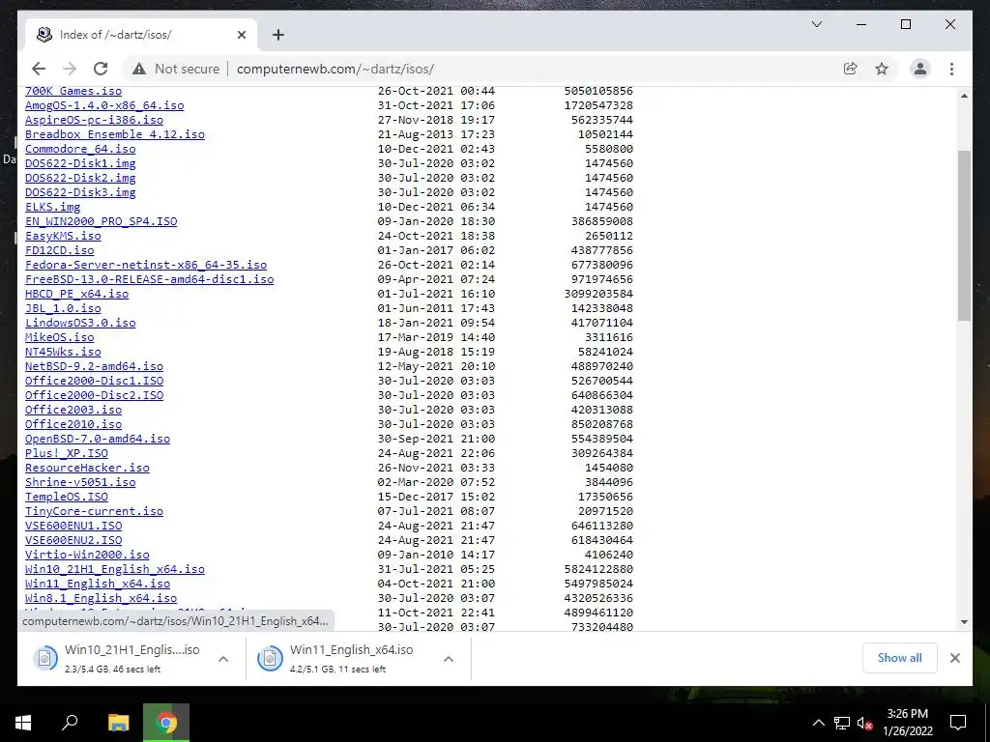Open the Chrome profile avatar
The width and height of the screenshot is (990, 742).
click(920, 69)
